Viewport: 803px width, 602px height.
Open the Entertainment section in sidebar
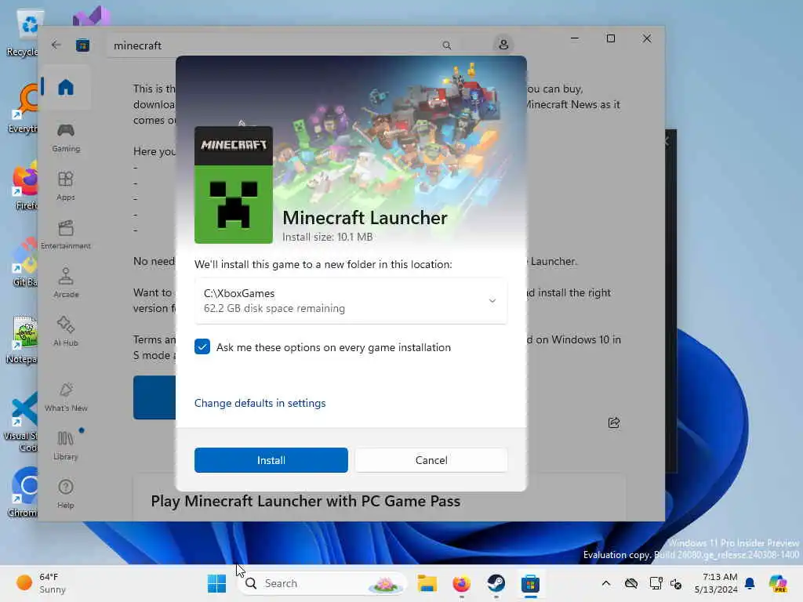click(66, 234)
